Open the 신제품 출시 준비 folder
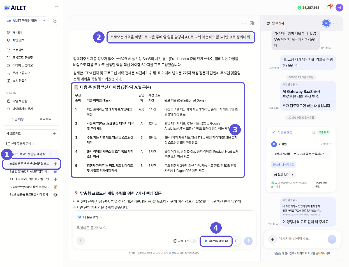Screen dimensions: 349x267 (20, 144)
